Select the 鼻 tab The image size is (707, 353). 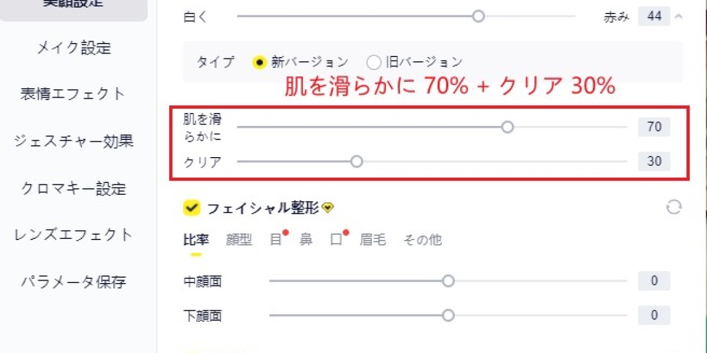coord(305,239)
